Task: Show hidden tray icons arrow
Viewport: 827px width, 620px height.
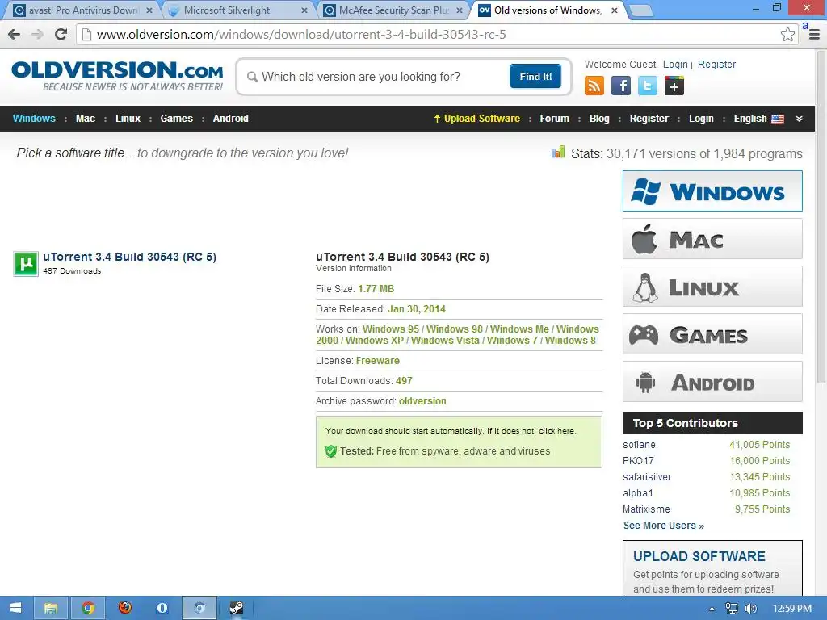Action: pyautogui.click(x=712, y=609)
